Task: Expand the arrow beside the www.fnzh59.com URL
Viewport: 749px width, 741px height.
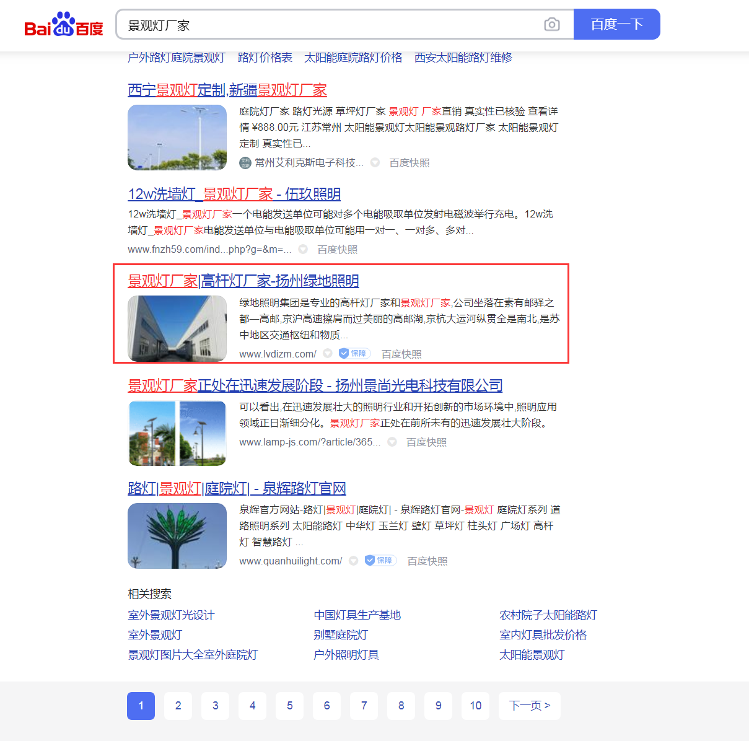Action: [x=303, y=250]
